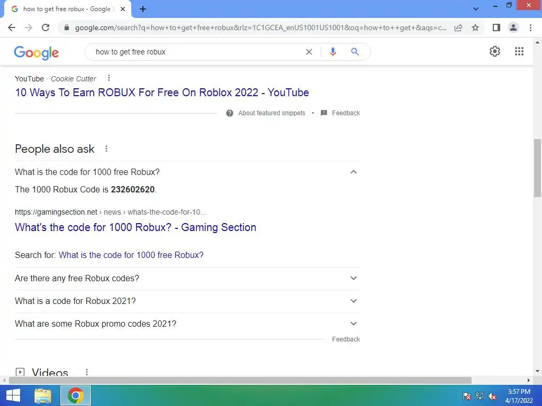
Task: Click the 'YouTube' source label
Action: click(x=30, y=79)
